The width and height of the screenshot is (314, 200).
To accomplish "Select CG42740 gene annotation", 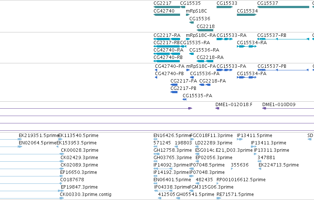I will [x=167, y=15].
